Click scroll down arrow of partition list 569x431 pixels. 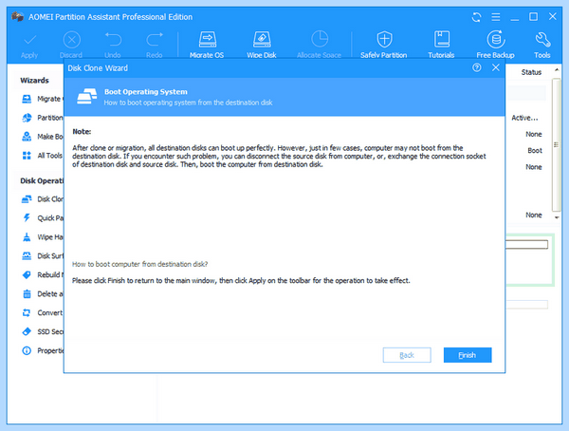[x=557, y=217]
